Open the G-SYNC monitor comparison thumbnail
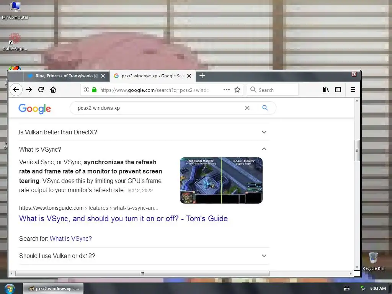 221,180
